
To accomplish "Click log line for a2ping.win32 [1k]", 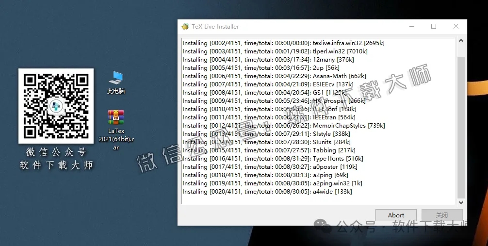I will [272, 183].
